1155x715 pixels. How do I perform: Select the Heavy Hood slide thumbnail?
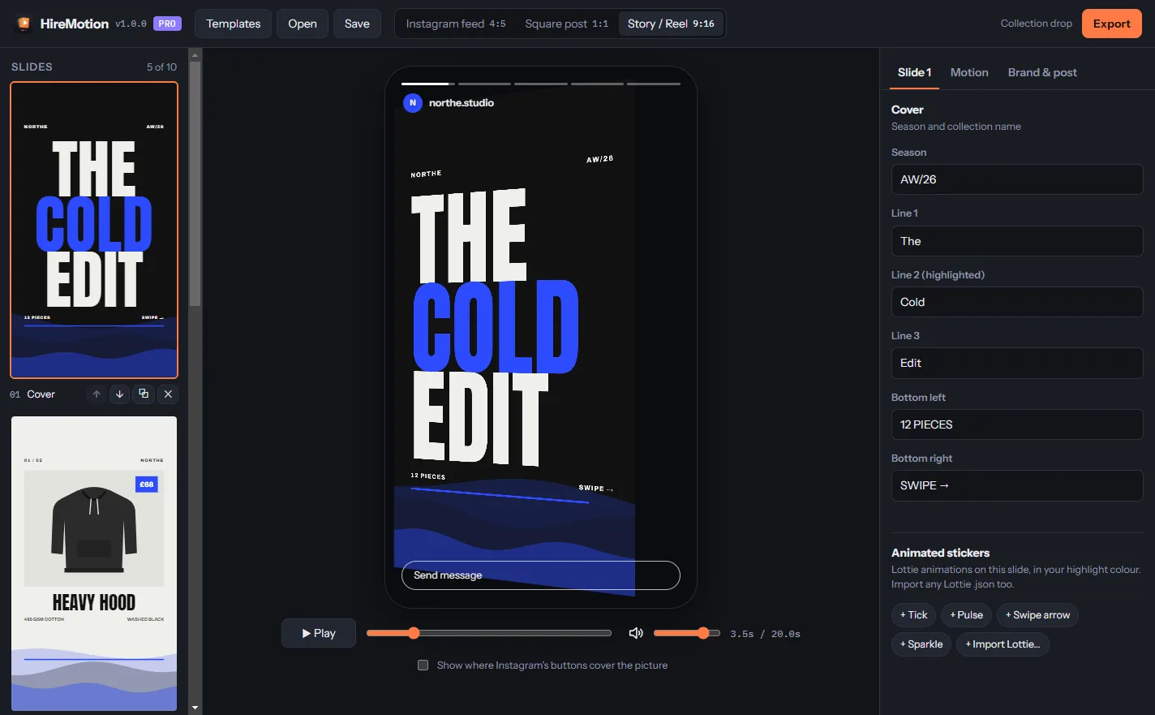point(94,563)
